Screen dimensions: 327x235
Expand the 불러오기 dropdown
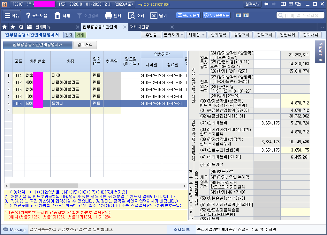click(173, 35)
